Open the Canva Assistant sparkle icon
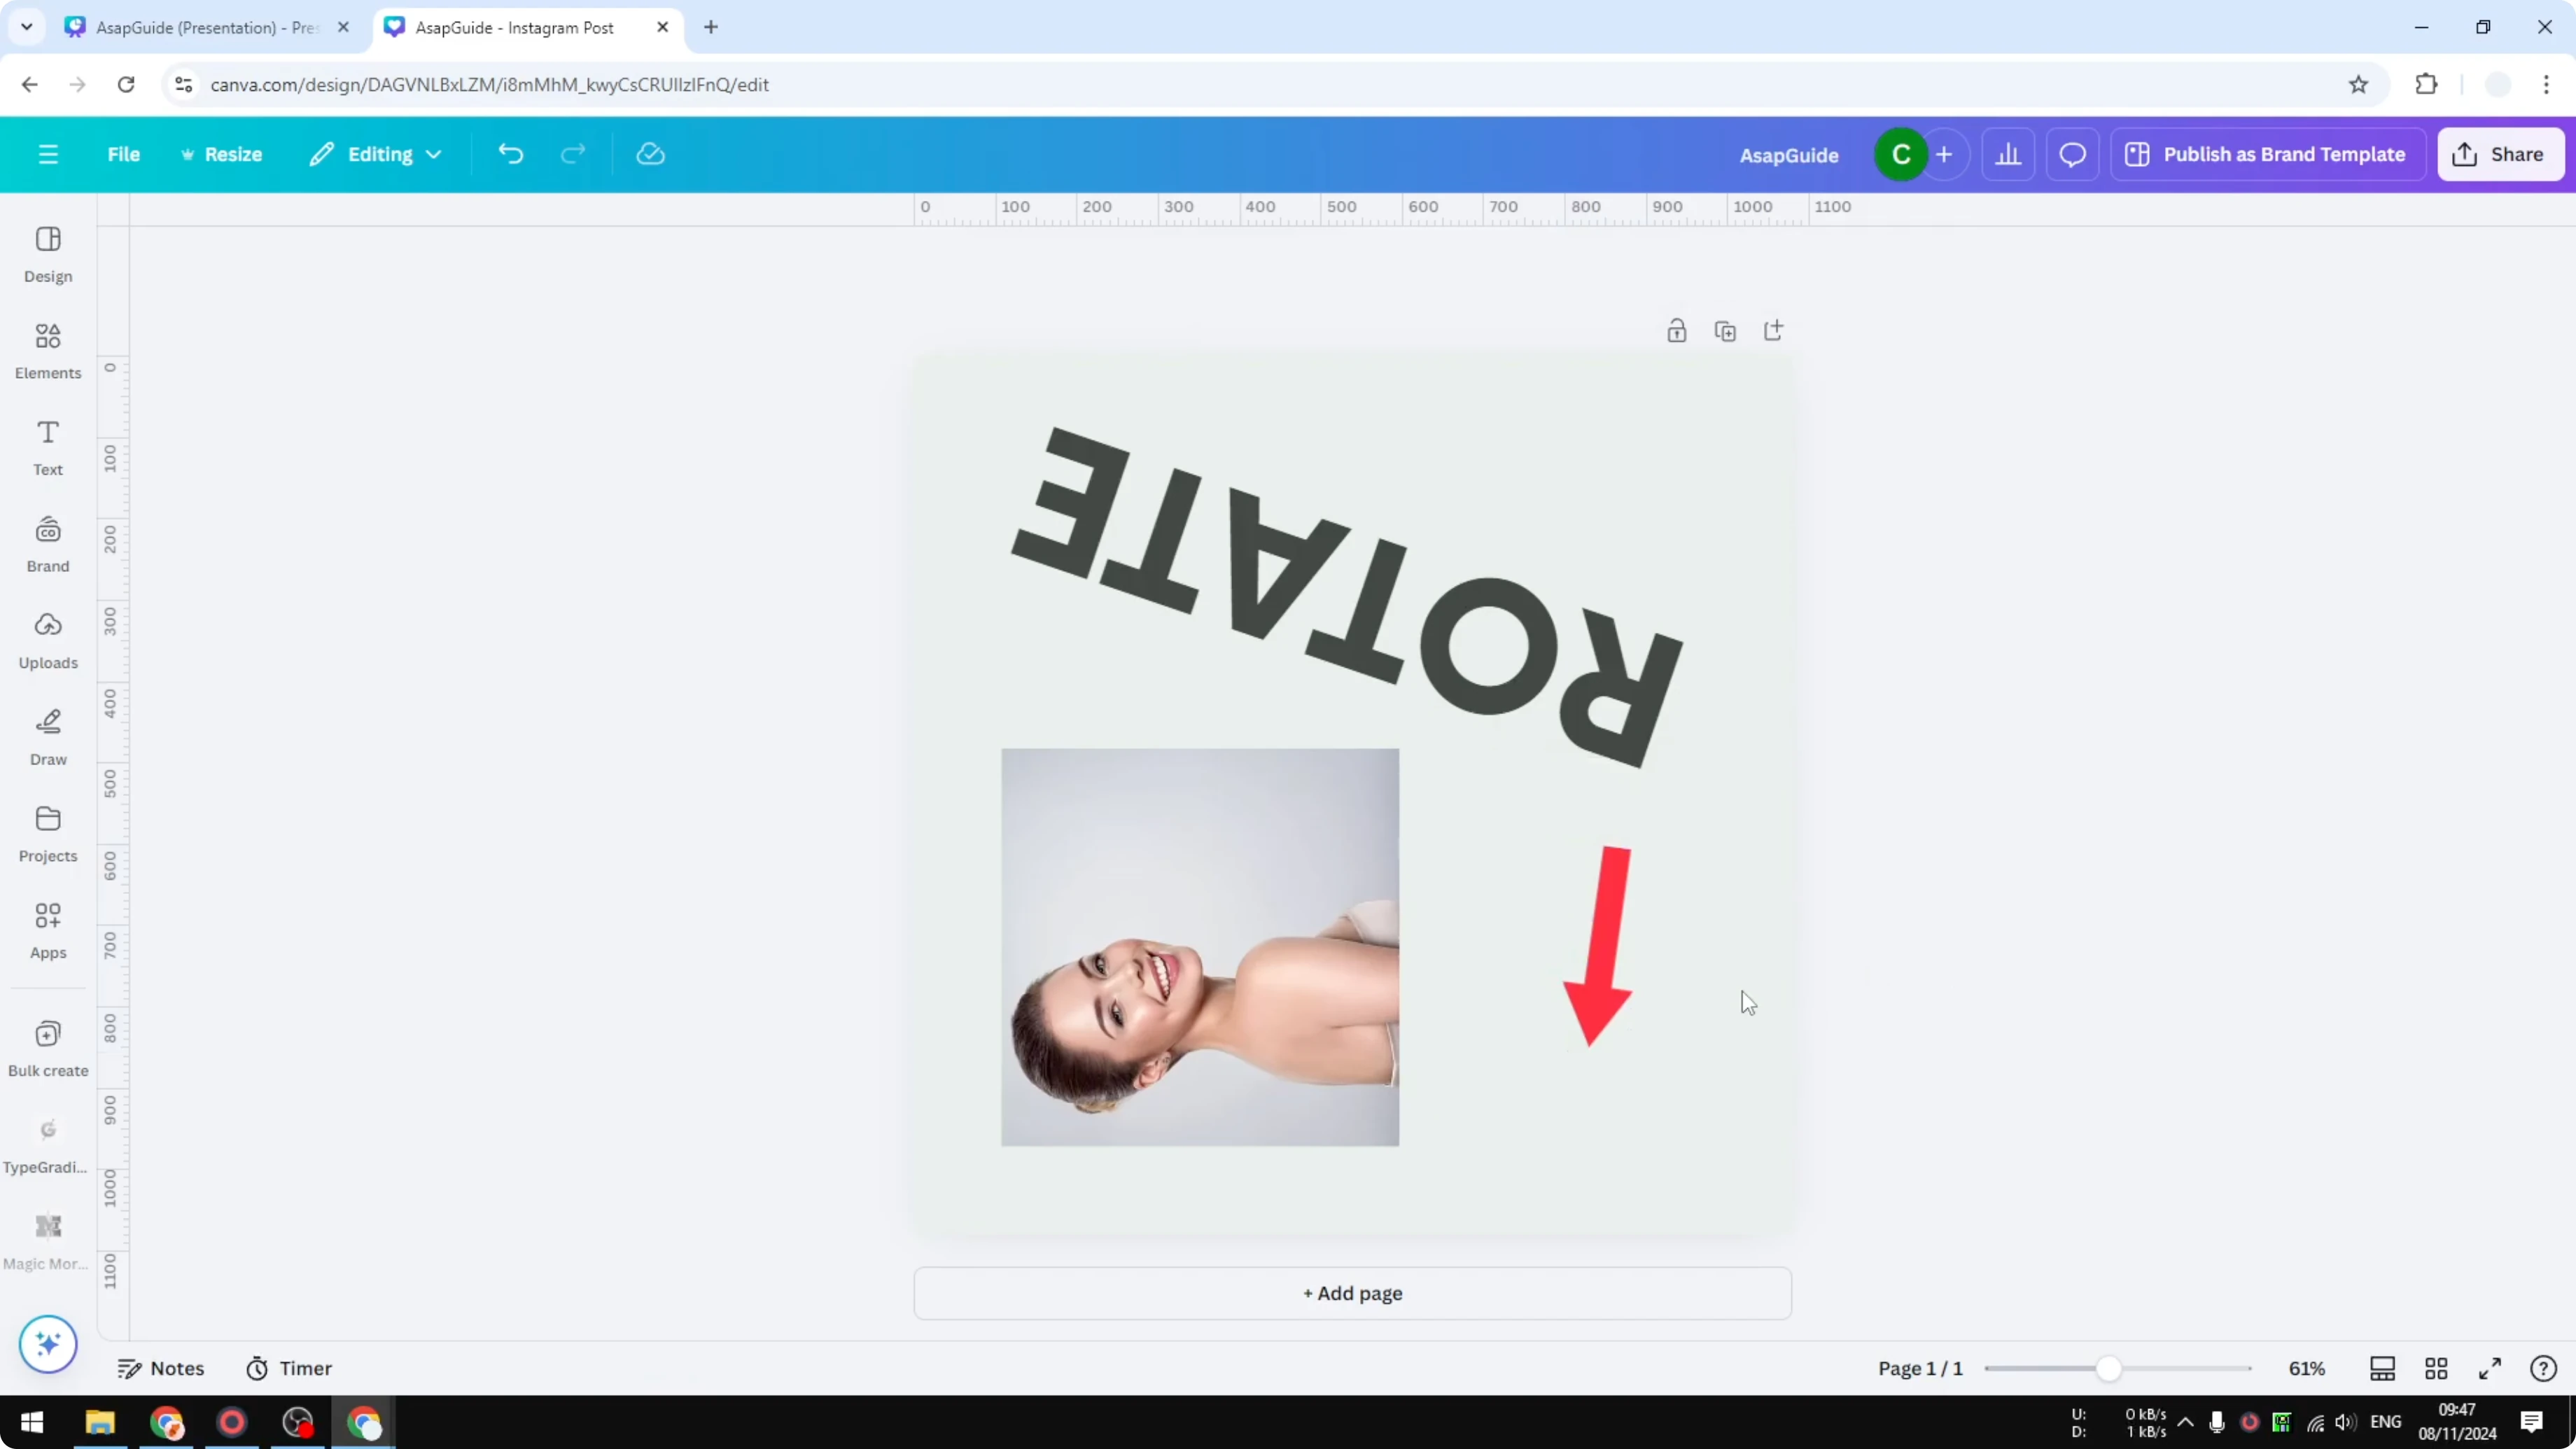 pos(47,1344)
